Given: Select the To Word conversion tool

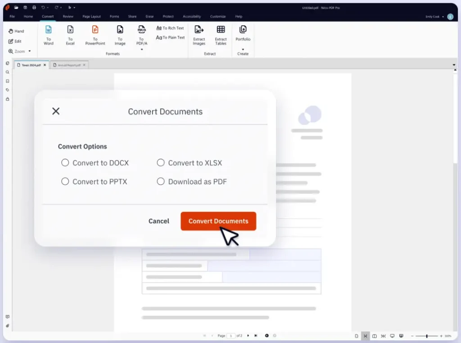Looking at the screenshot, I should coord(48,35).
